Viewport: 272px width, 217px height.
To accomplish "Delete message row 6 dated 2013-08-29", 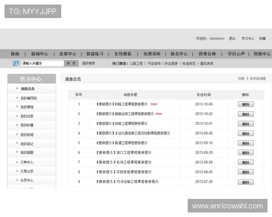I will [x=246, y=153].
